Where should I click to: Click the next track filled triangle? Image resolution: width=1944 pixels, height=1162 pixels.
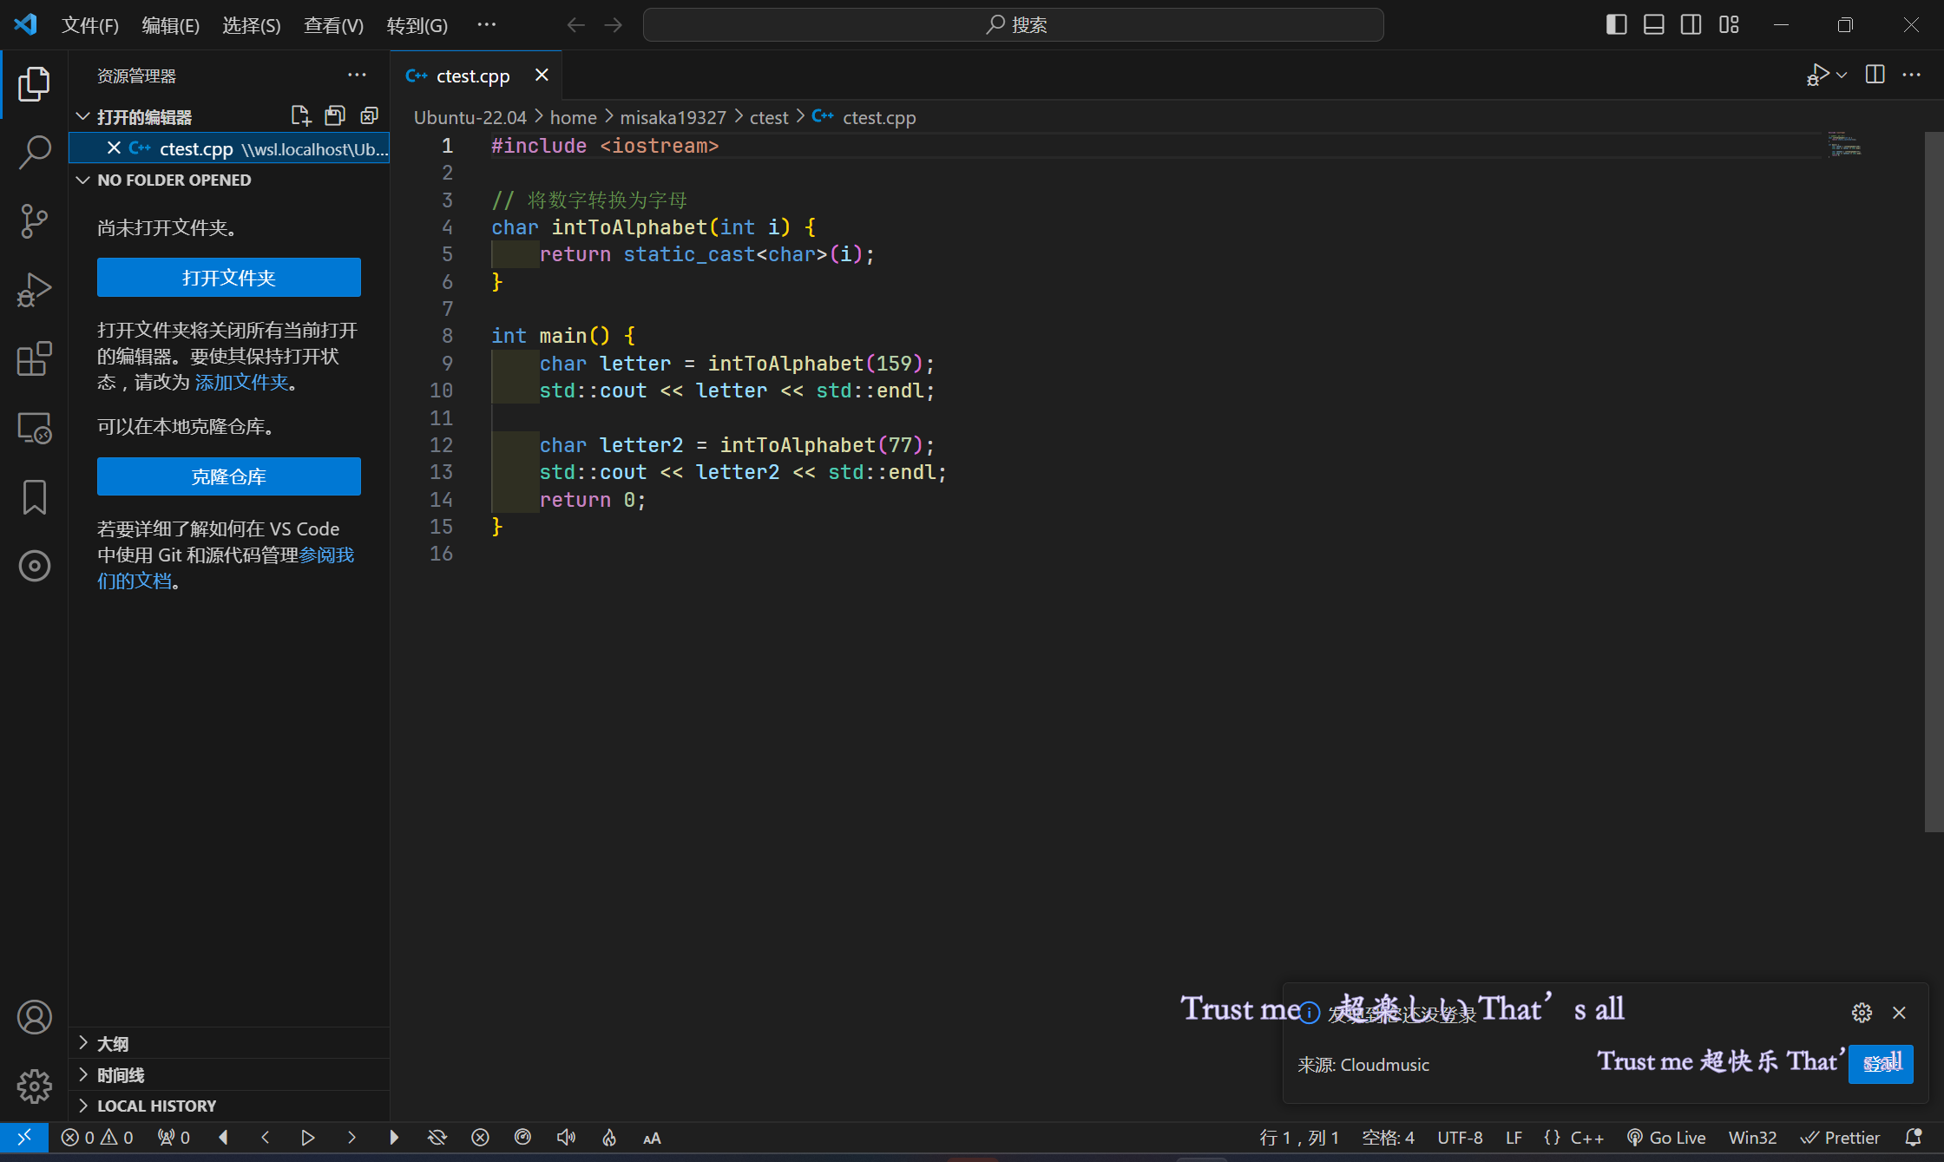pos(394,1138)
